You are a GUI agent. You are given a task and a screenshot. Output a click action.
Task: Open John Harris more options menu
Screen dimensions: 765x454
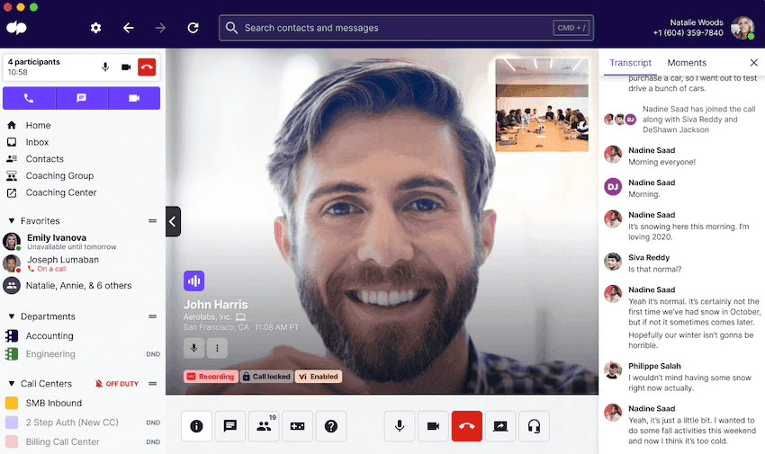(217, 348)
